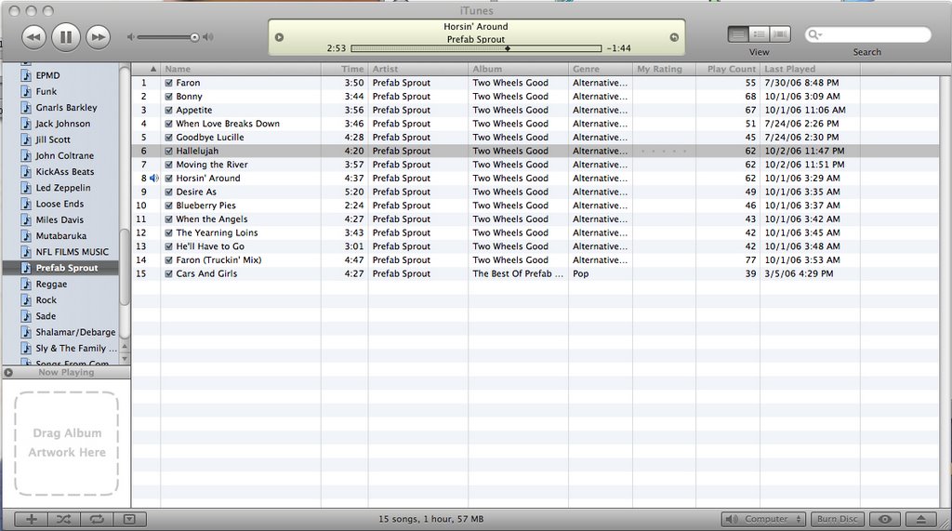Uncheck the Hallelujah checkbox
The image size is (952, 531).
[169, 151]
